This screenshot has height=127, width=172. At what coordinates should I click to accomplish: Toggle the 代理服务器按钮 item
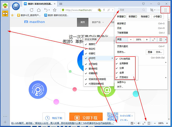[x=99, y=84]
